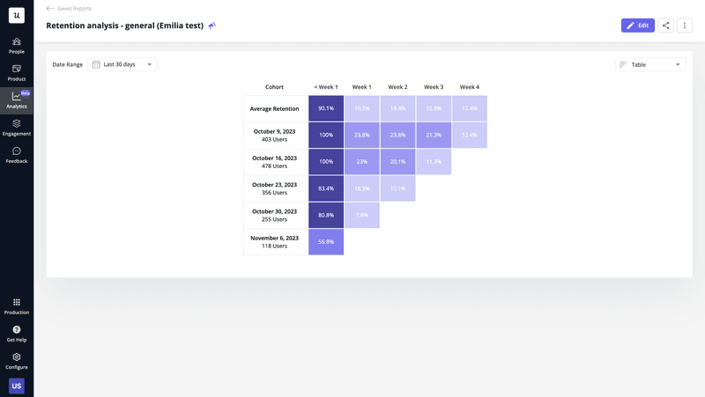Viewport: 705px width, 397px height.
Task: Click the US user avatar
Action: click(17, 386)
